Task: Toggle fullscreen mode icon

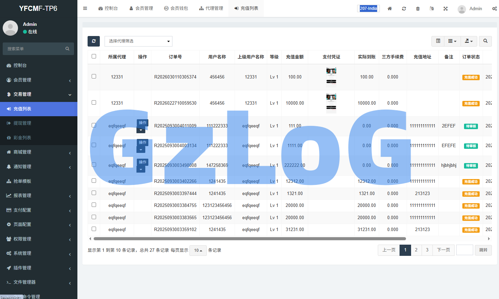Action: [x=445, y=8]
